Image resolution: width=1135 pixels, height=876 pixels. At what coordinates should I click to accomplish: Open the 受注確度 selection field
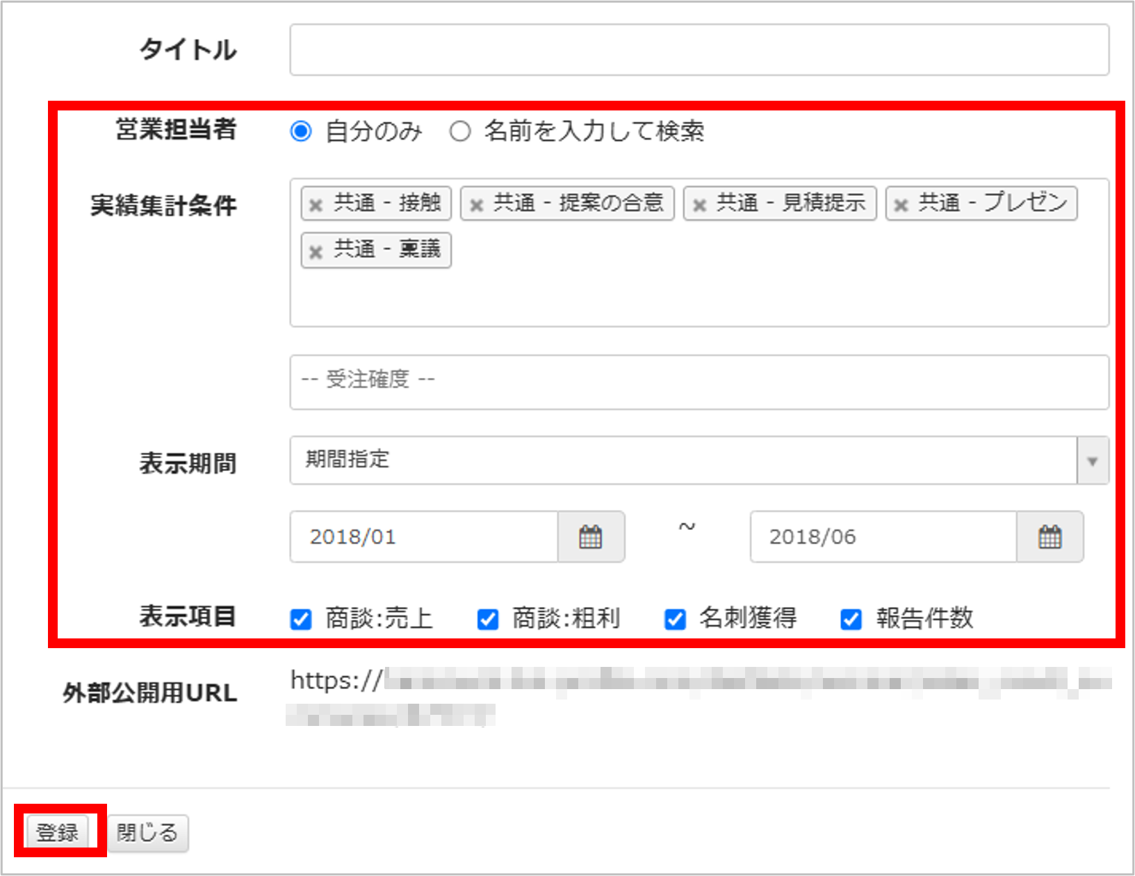coord(699,381)
